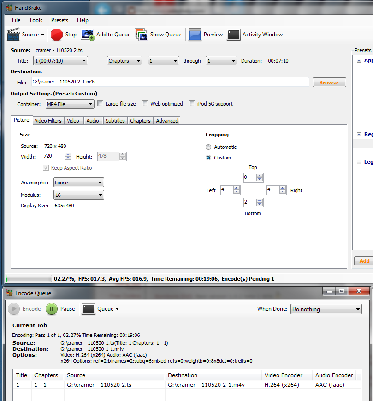Click the Width input field

point(54,156)
